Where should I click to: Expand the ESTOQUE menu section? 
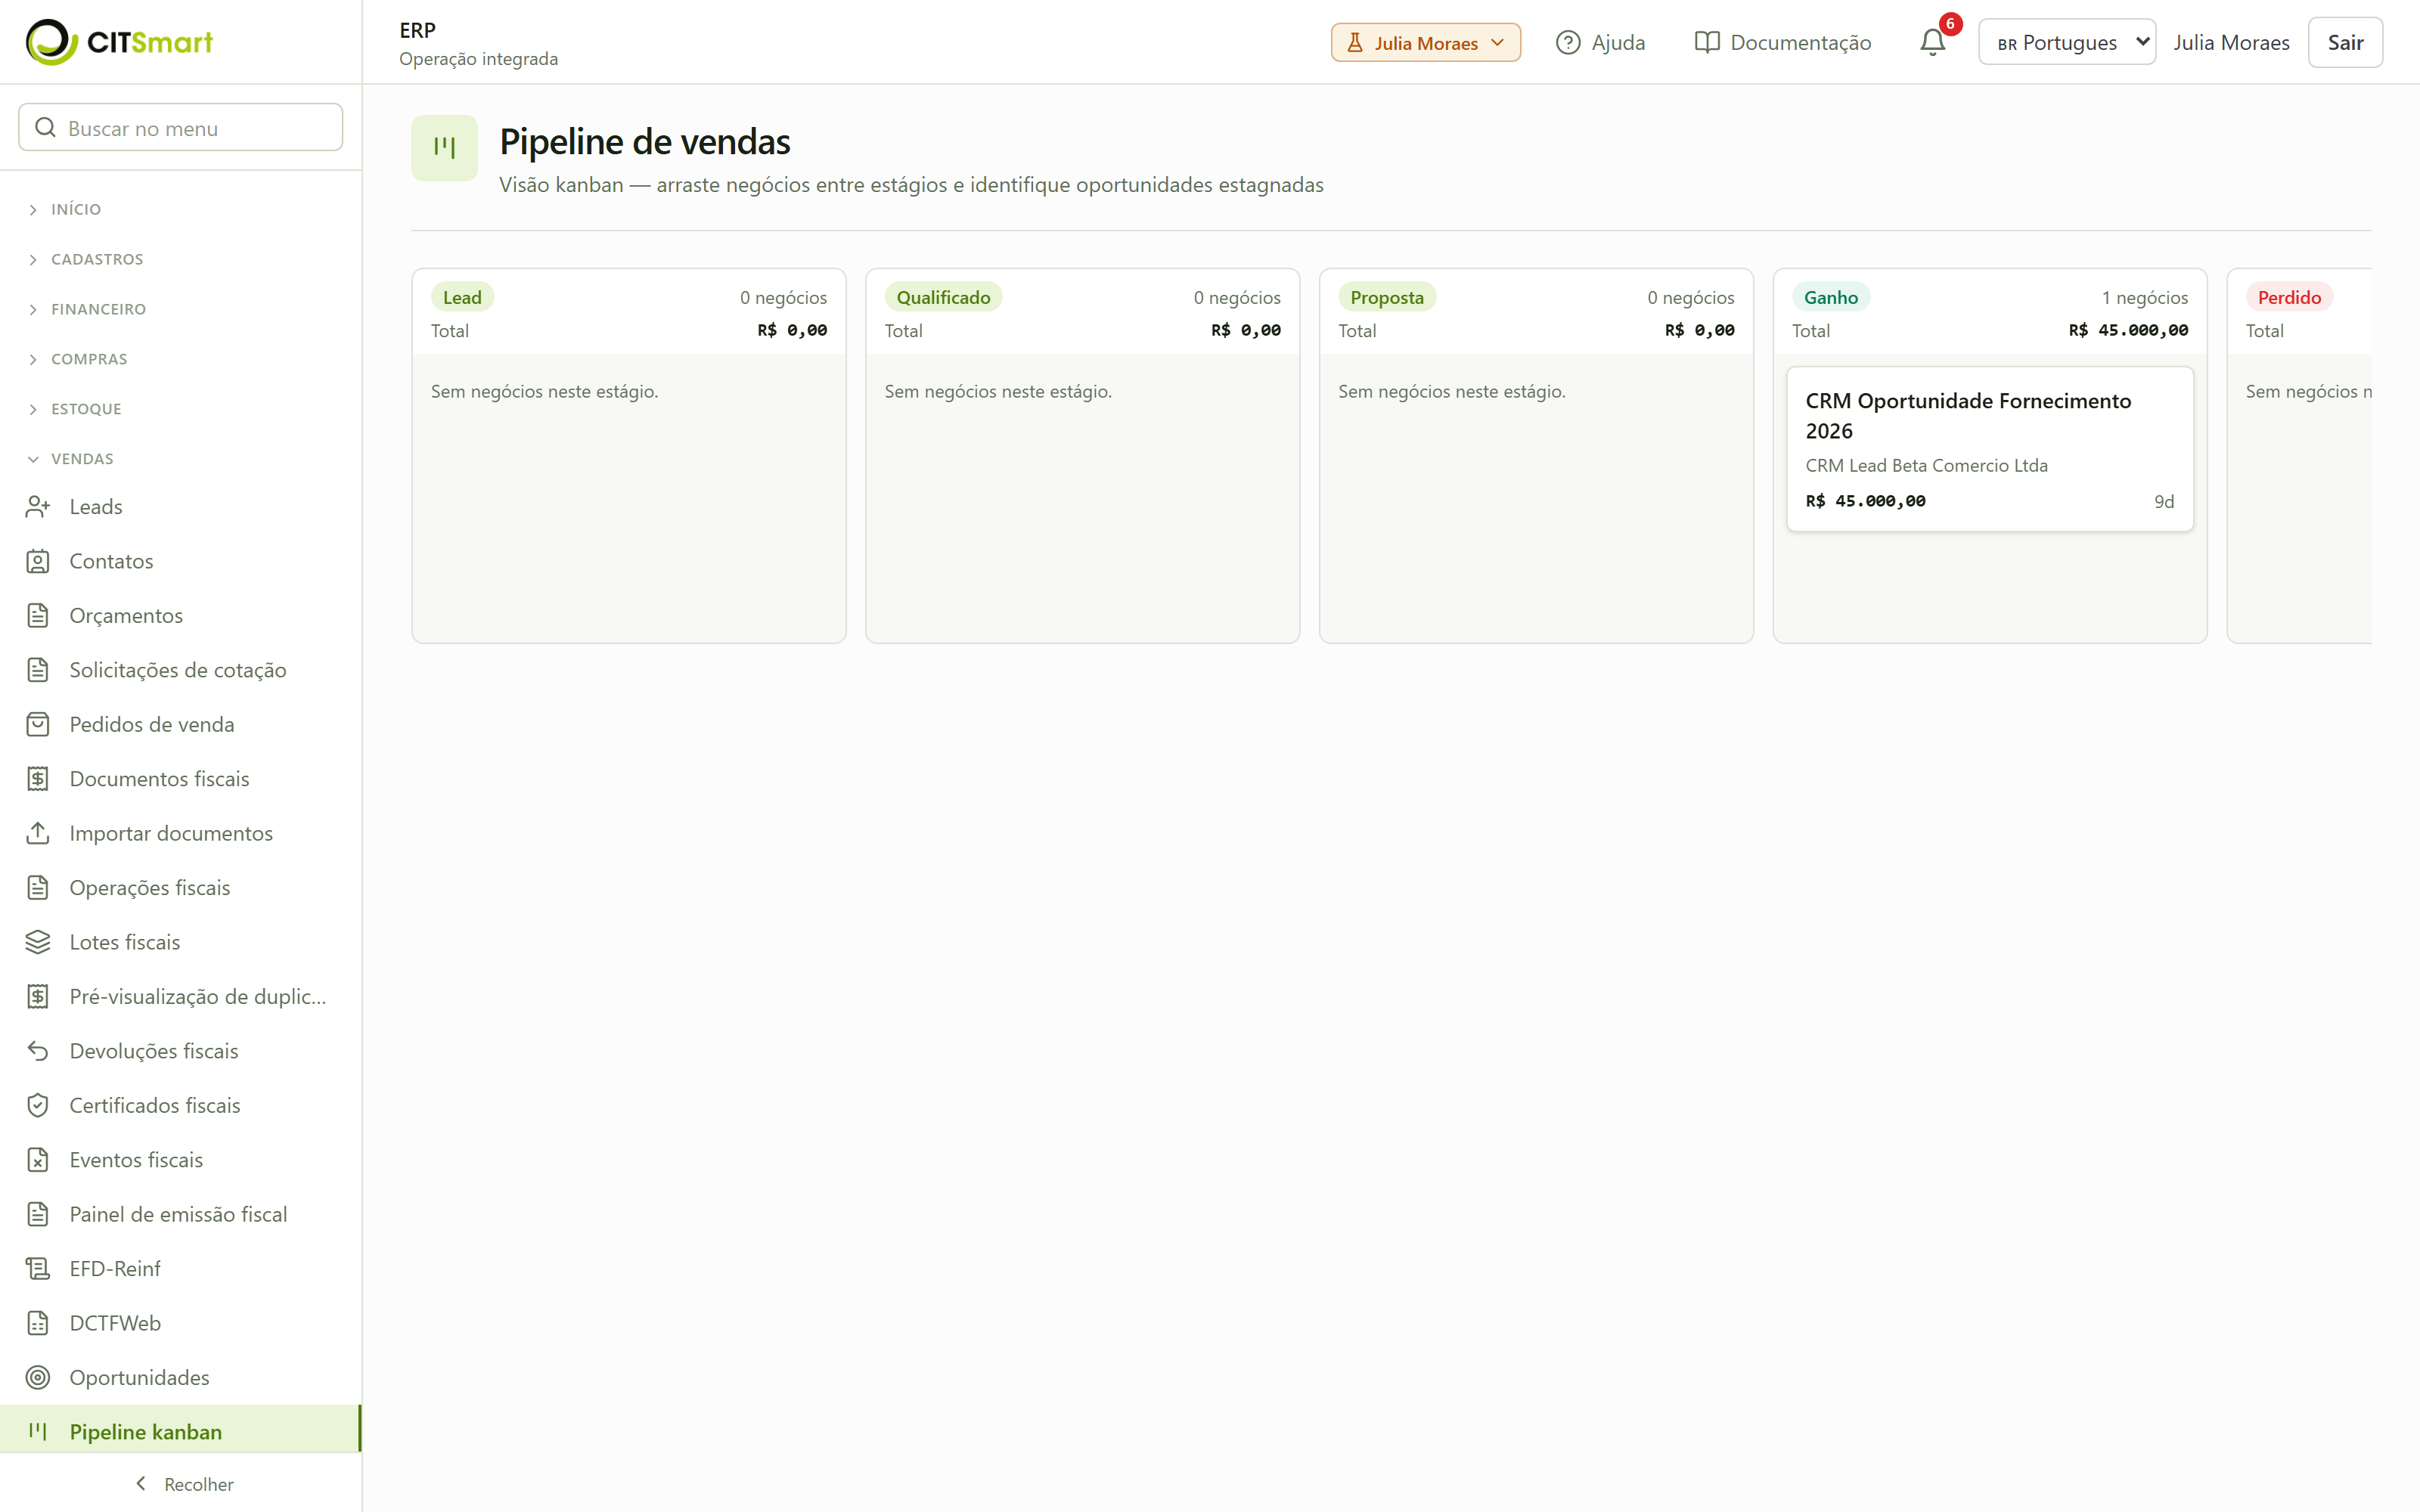[x=180, y=409]
